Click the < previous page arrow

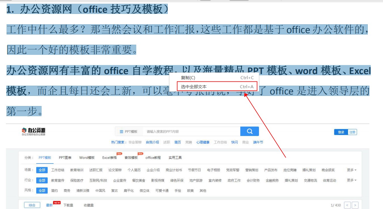[348, 204]
